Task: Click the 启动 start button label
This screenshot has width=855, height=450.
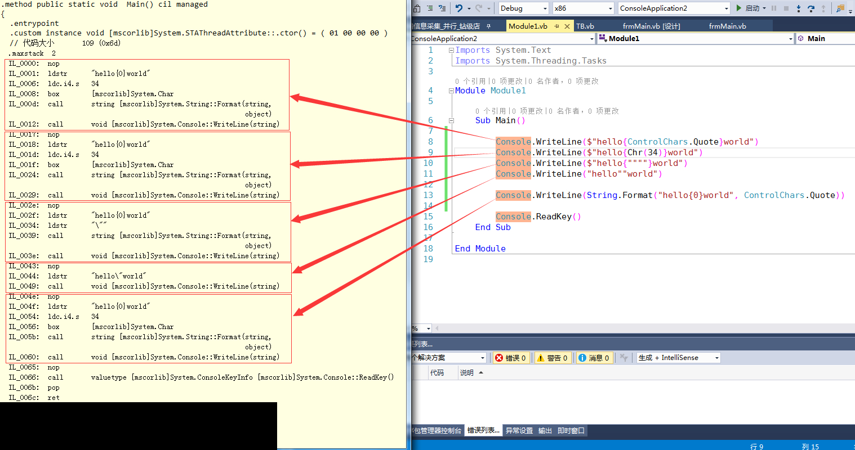Action: (752, 8)
